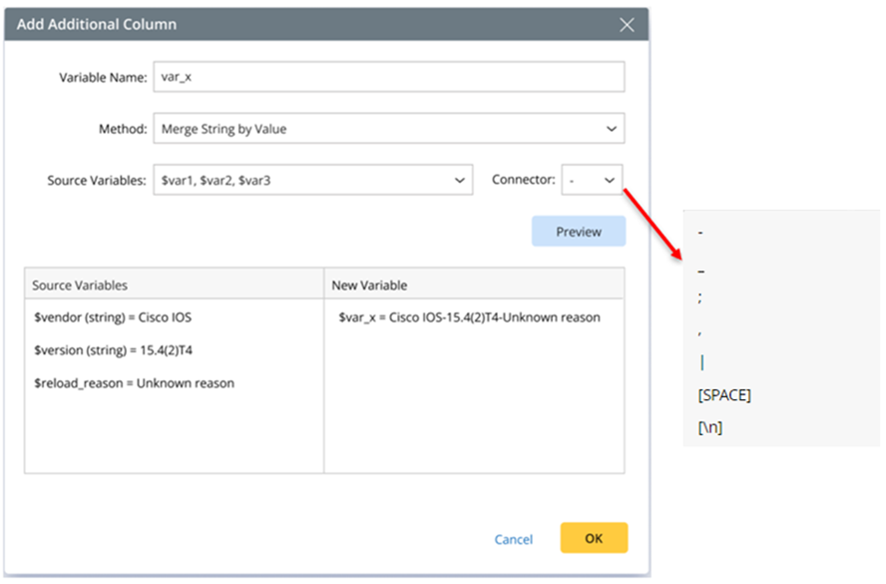Open the Connector dropdown
Screen dimensions: 886x584
tap(592, 181)
